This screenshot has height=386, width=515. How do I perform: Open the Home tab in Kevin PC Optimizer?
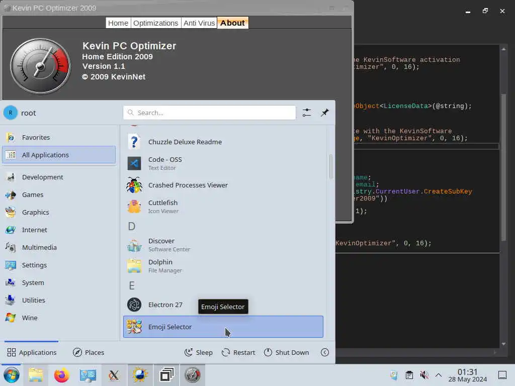coord(118,23)
